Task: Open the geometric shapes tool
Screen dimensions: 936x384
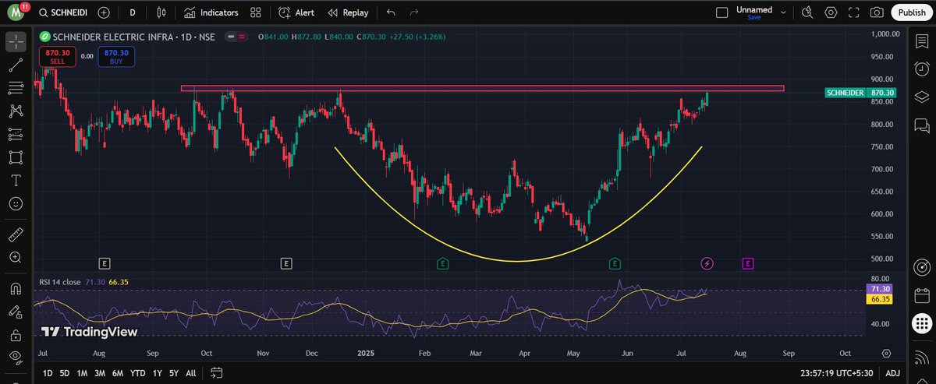Action: click(x=15, y=157)
